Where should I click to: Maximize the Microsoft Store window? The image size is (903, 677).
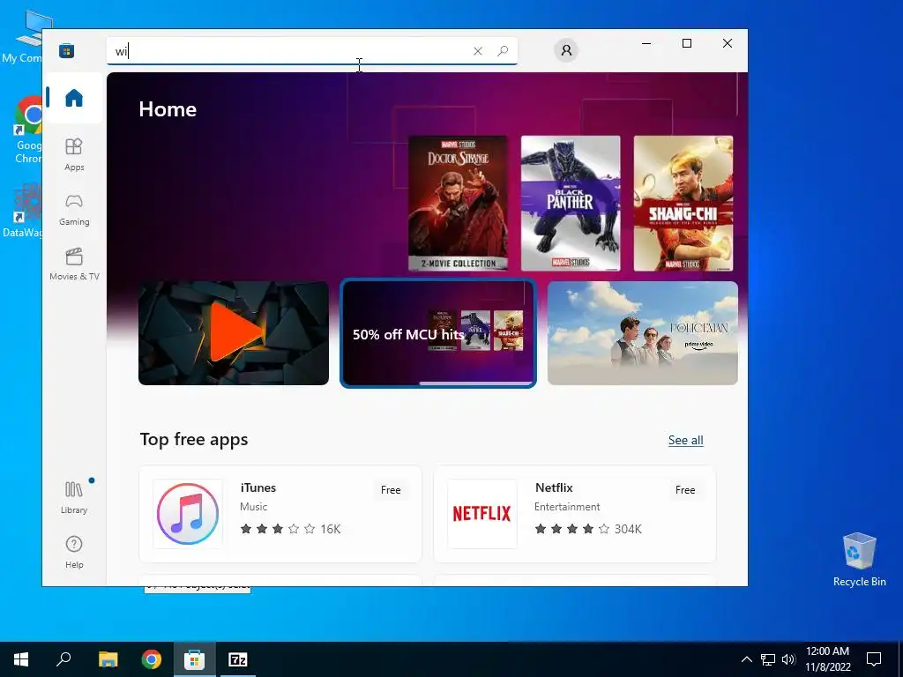(x=686, y=43)
